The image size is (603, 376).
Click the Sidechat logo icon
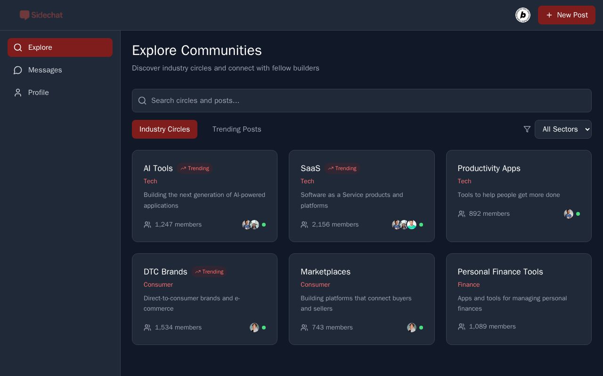point(24,15)
